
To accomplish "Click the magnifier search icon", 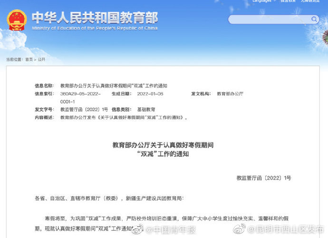I will pos(314,19).
